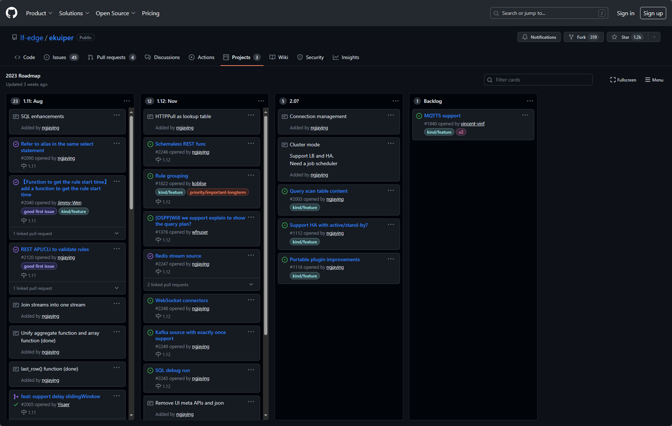Open the star lists dropdown arrow
Screen dimensions: 672x426
coord(654,37)
